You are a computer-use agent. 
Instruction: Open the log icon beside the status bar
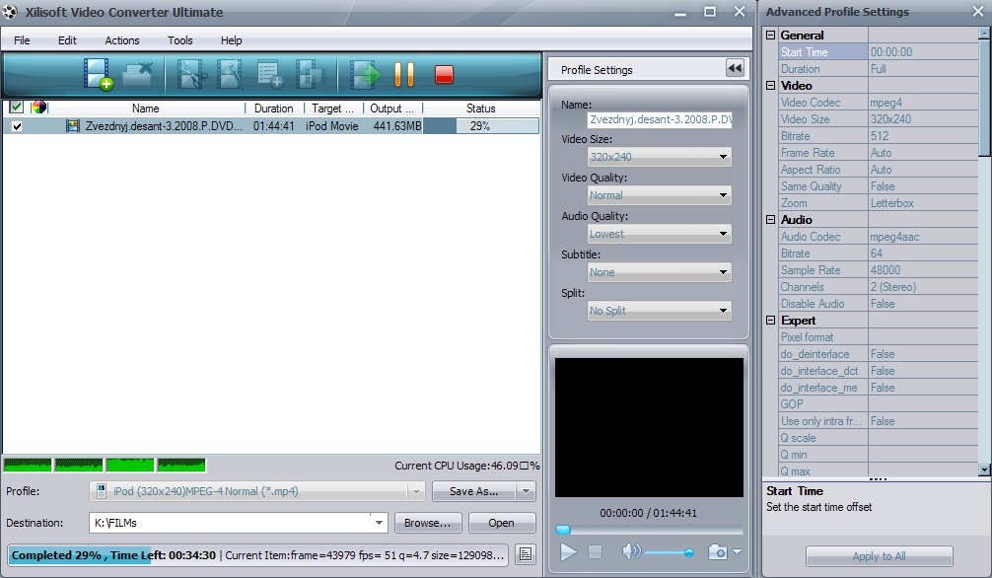pos(526,554)
